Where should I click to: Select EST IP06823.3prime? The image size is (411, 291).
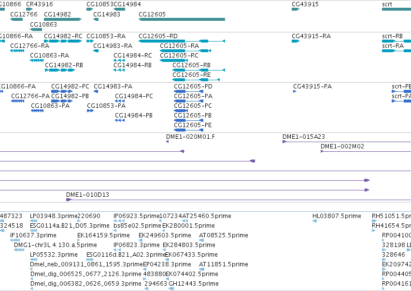coord(137,245)
